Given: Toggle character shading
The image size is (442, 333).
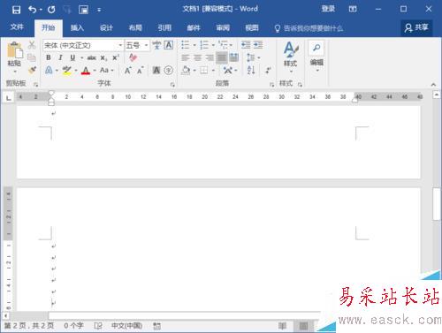Looking at the screenshot, I should 156,71.
